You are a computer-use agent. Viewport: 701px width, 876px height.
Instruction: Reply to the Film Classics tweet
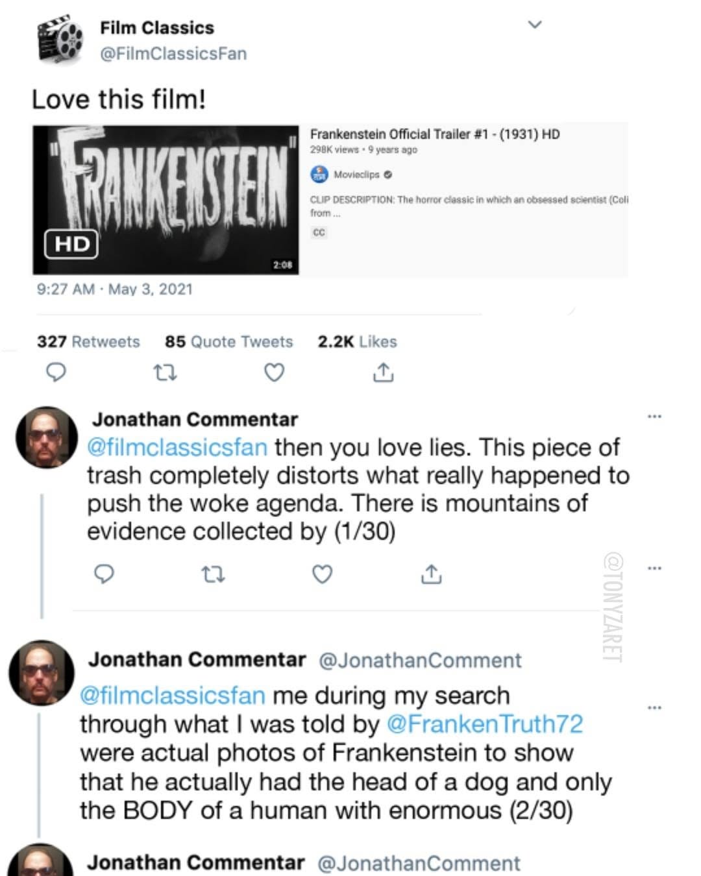pyautogui.click(x=57, y=372)
